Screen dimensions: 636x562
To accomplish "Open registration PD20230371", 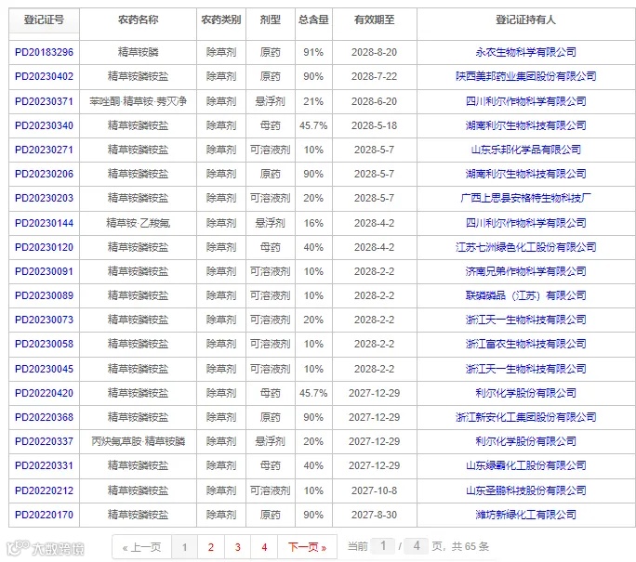I will 45,101.
